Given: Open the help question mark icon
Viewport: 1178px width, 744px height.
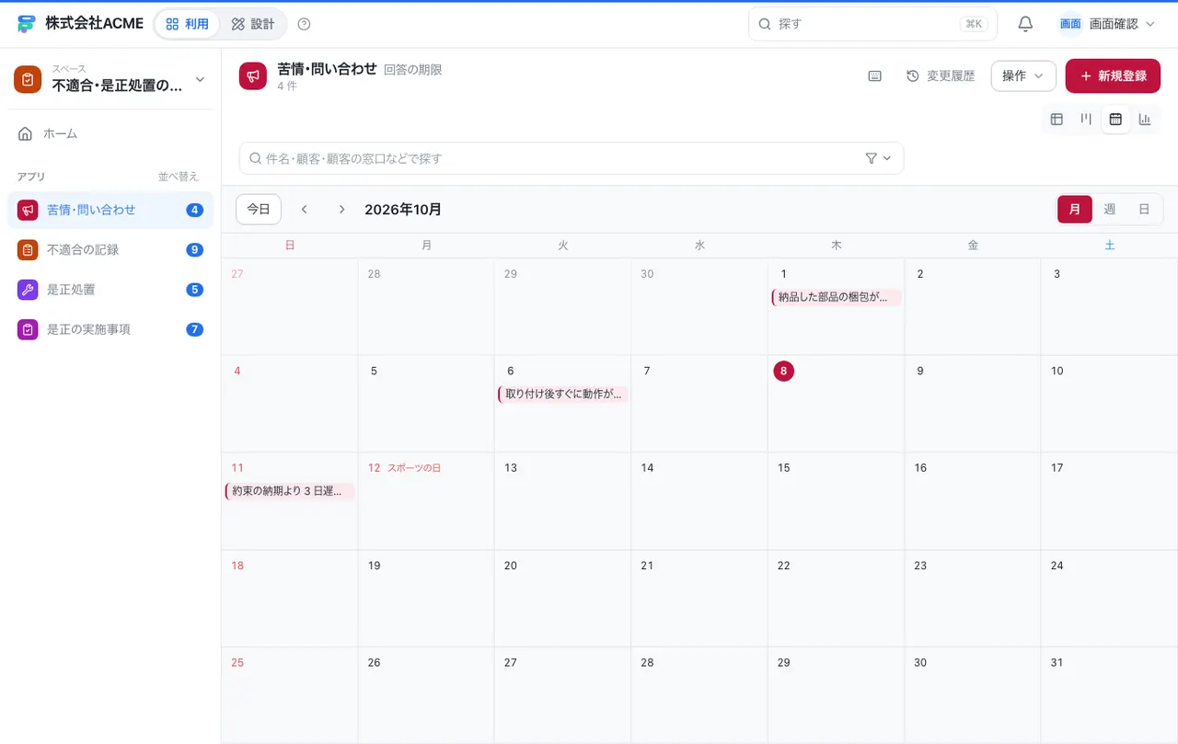Looking at the screenshot, I should coord(305,24).
